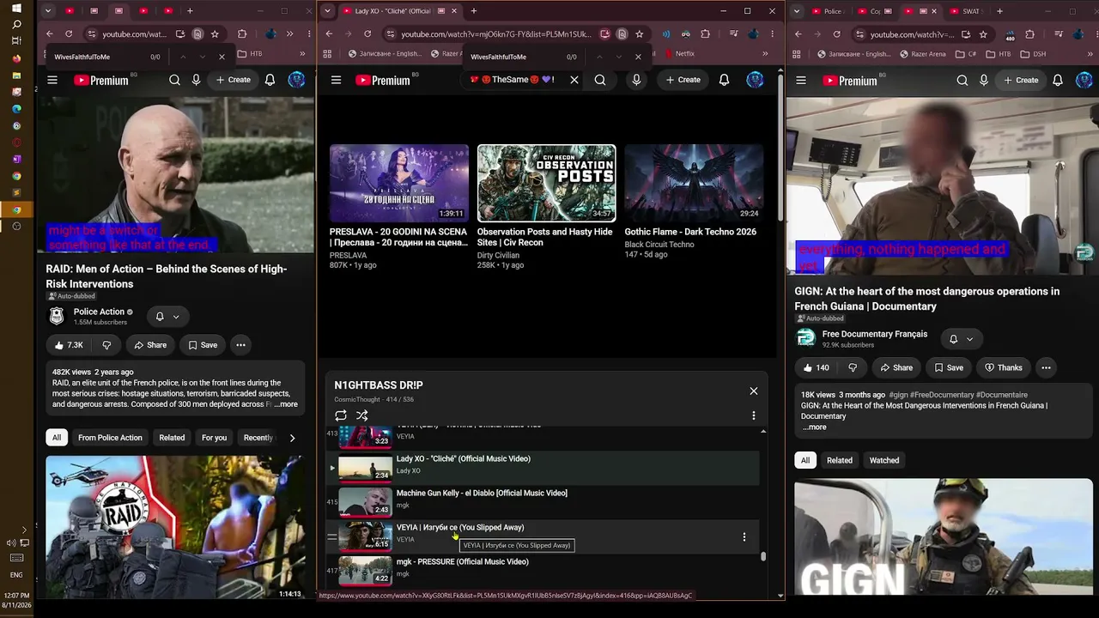Open the Observation Posts Civ Recon video thumbnail

[x=547, y=183]
